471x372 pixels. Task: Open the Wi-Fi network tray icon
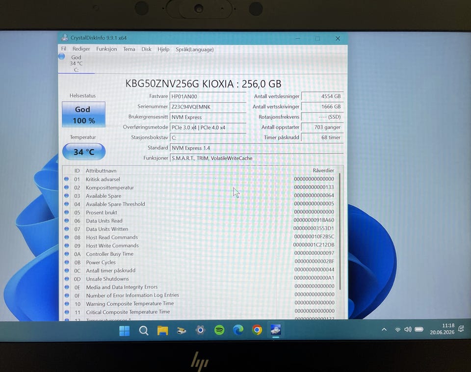397,329
